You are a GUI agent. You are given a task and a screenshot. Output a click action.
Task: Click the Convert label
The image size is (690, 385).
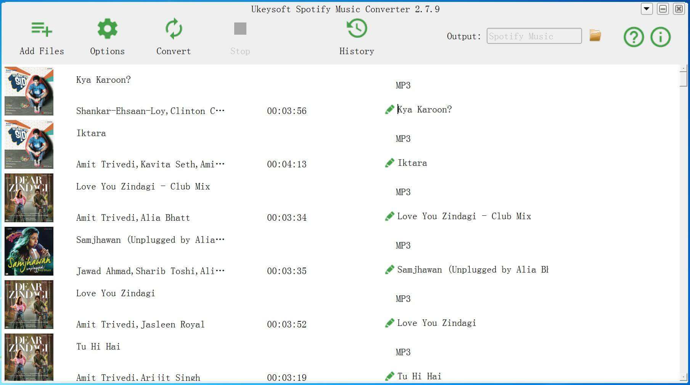coord(174,51)
